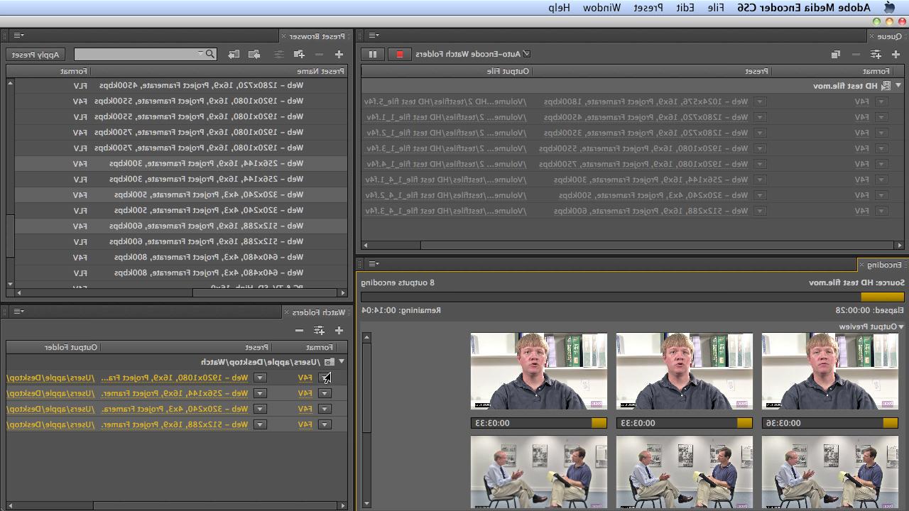
Task: Open the Edit menu
Action: click(685, 7)
